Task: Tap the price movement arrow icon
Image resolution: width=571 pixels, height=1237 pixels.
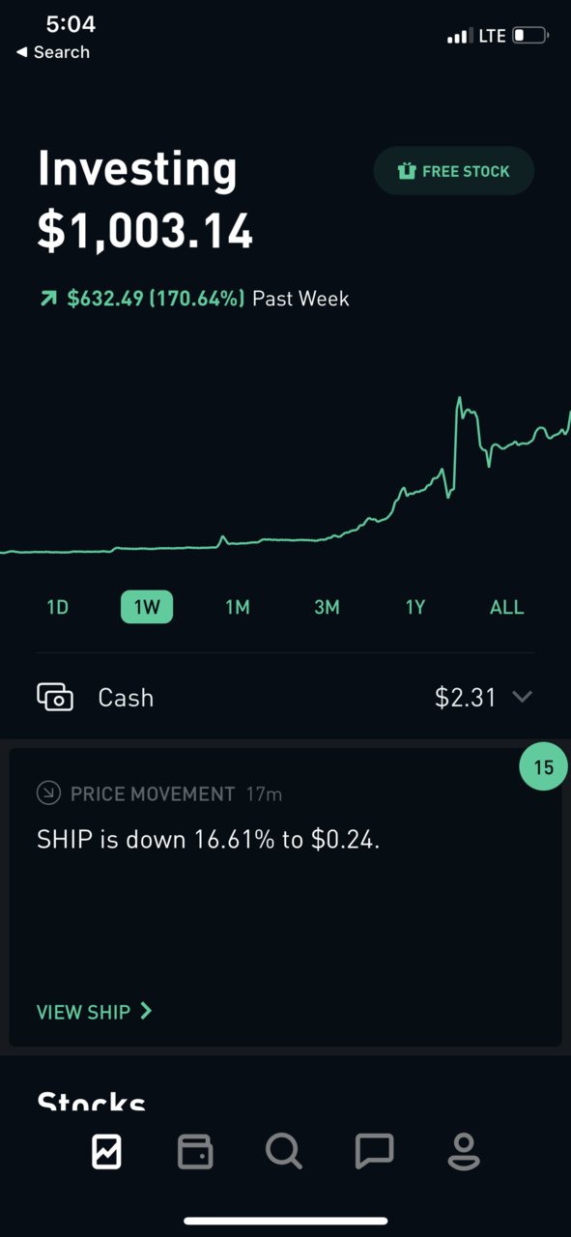Action: coord(48,793)
